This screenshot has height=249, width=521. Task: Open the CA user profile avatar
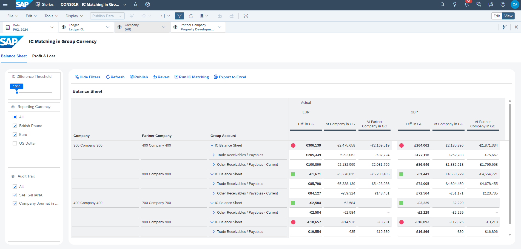click(515, 4)
